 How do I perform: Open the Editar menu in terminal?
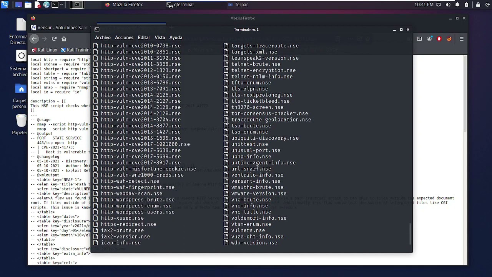[x=144, y=37]
